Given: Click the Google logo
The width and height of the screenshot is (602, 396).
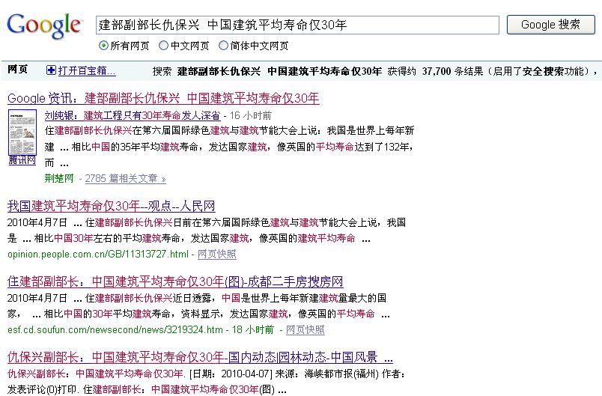Looking at the screenshot, I should coord(44,25).
